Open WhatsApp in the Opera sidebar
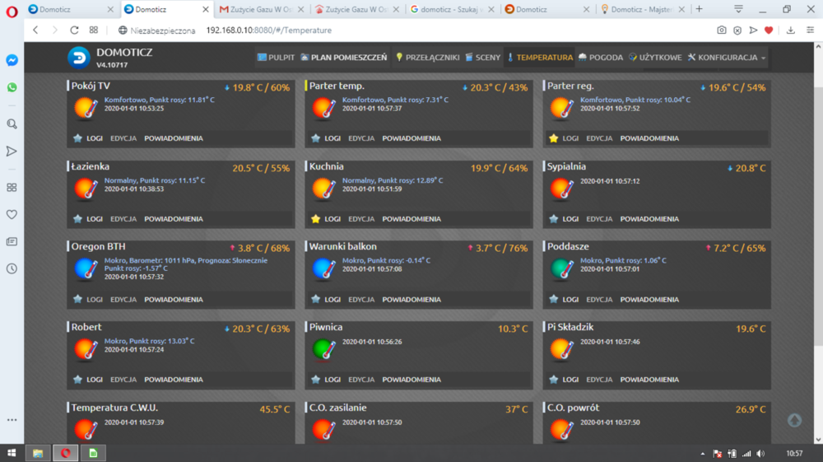 [x=12, y=87]
